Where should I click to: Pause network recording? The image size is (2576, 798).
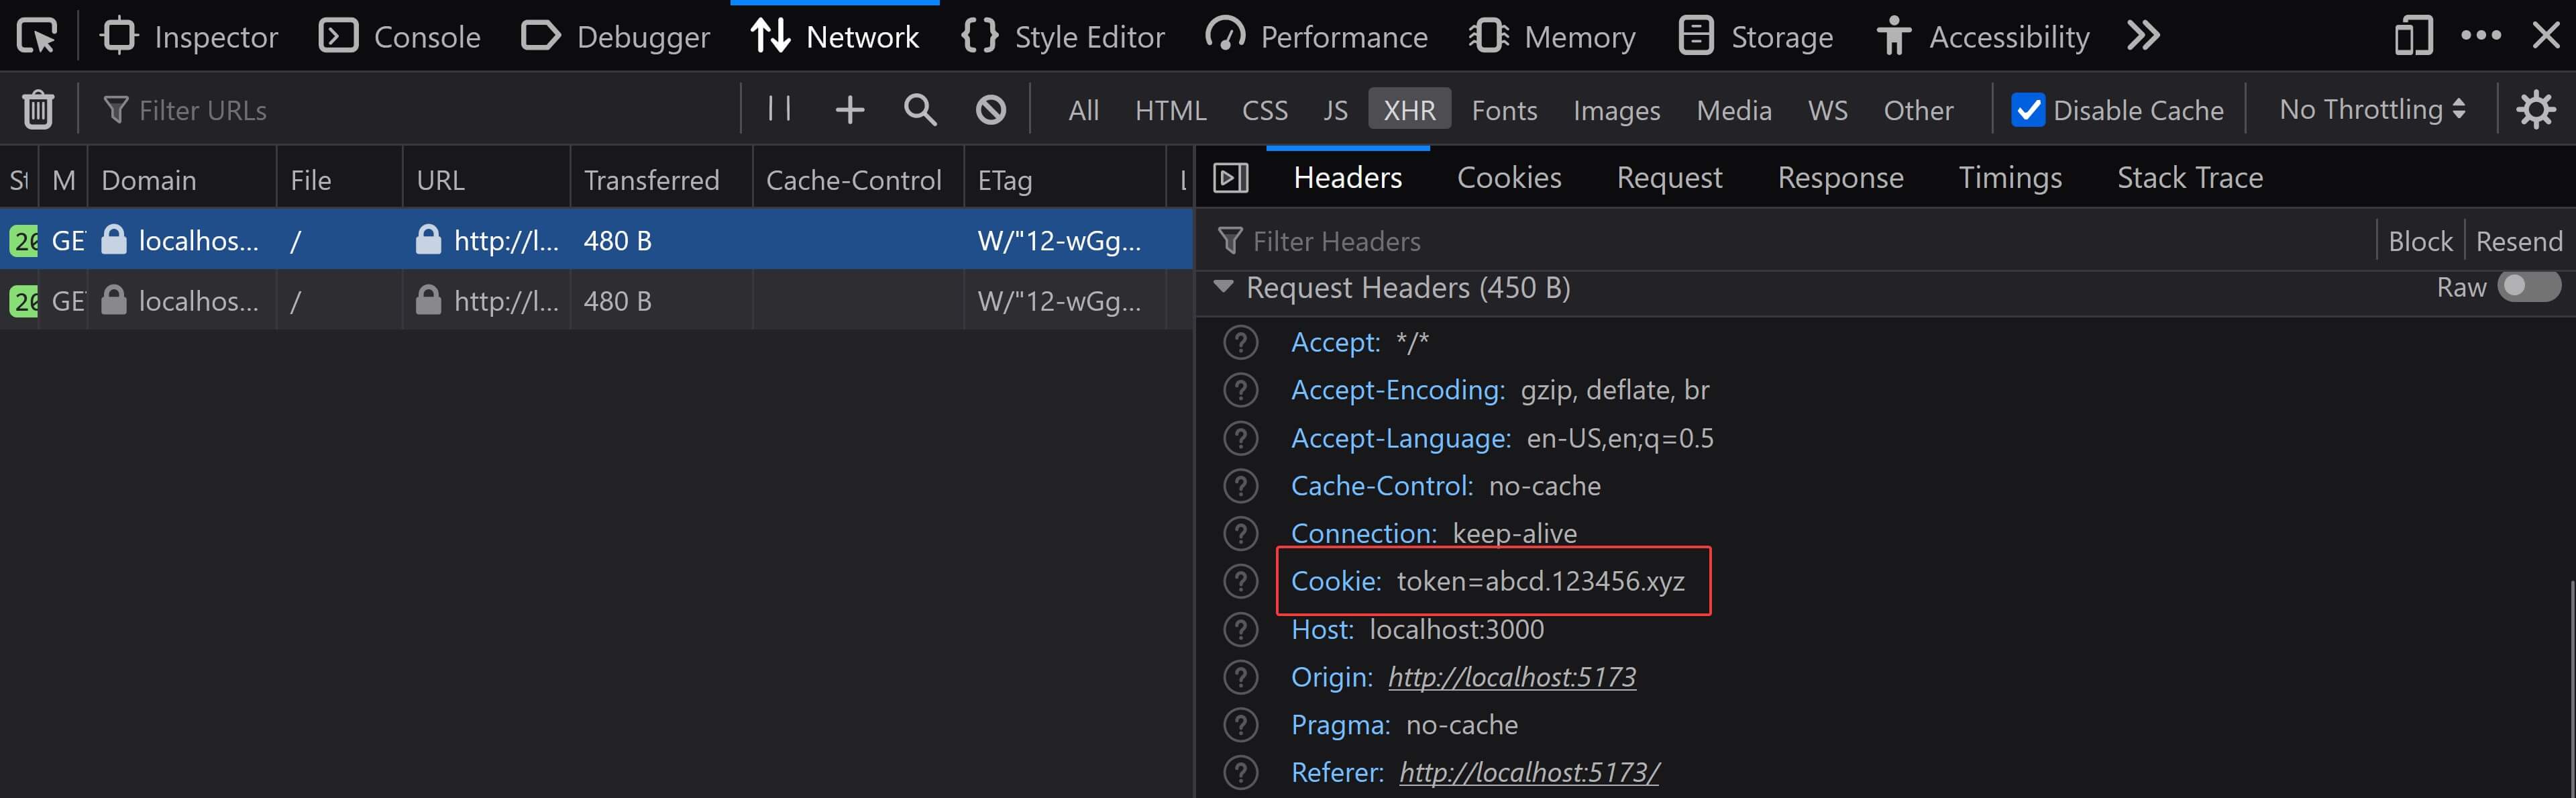point(779,108)
